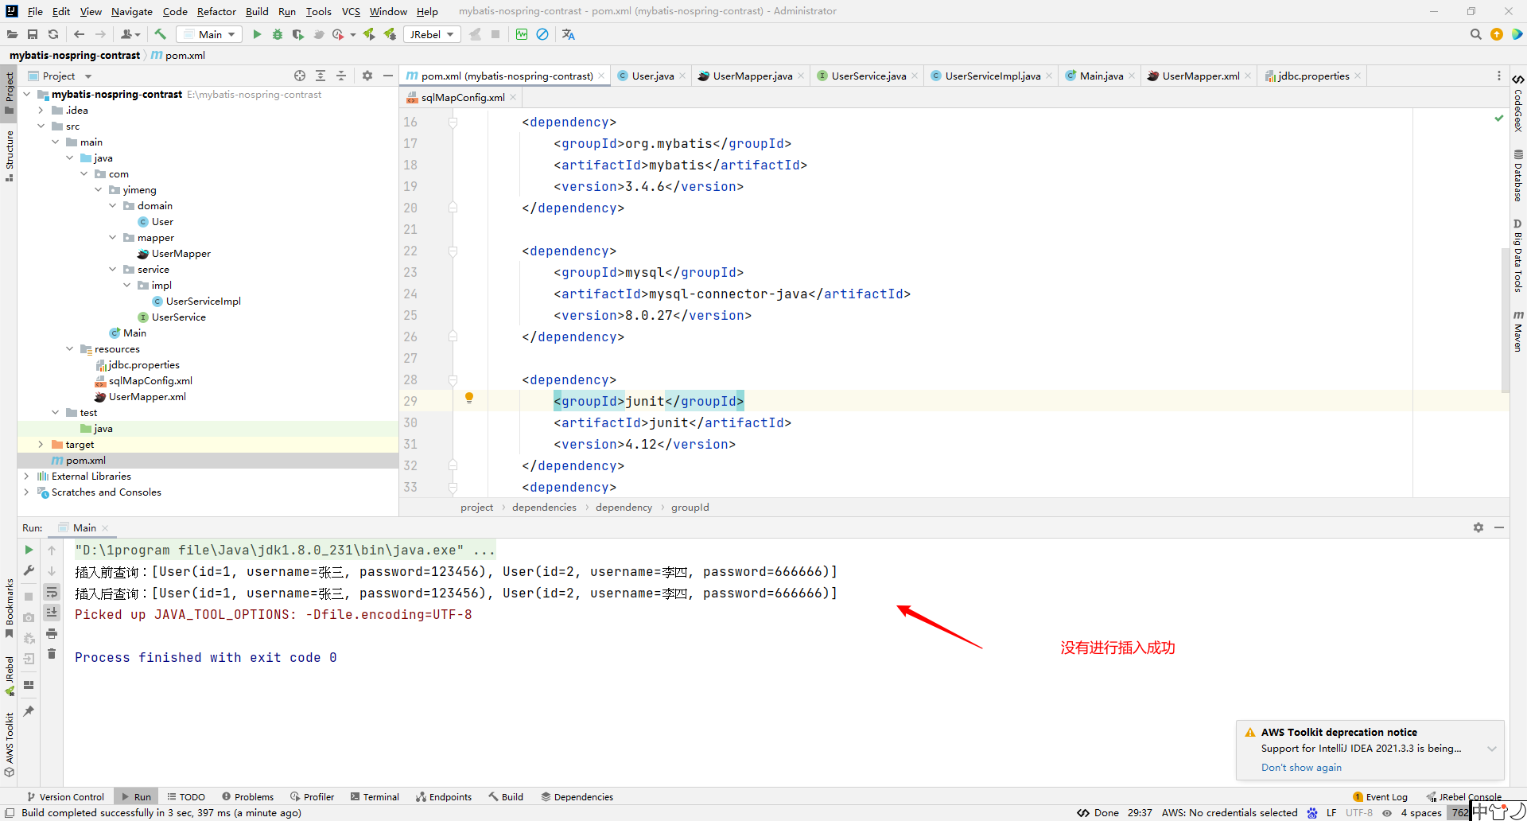Open UserServiceImpl in project tree
The image size is (1527, 821).
pos(203,301)
